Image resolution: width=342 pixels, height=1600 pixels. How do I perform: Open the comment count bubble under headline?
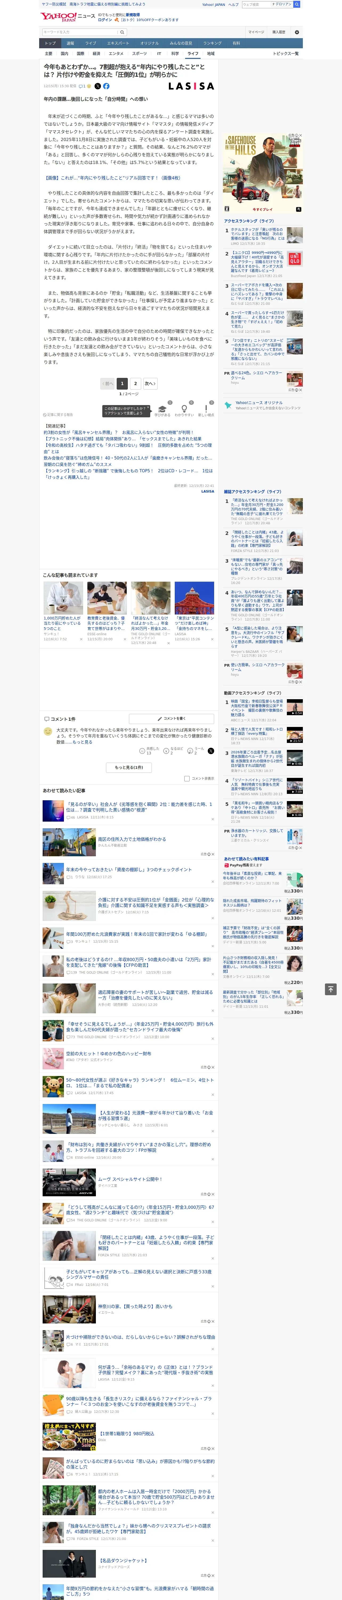pos(82,86)
